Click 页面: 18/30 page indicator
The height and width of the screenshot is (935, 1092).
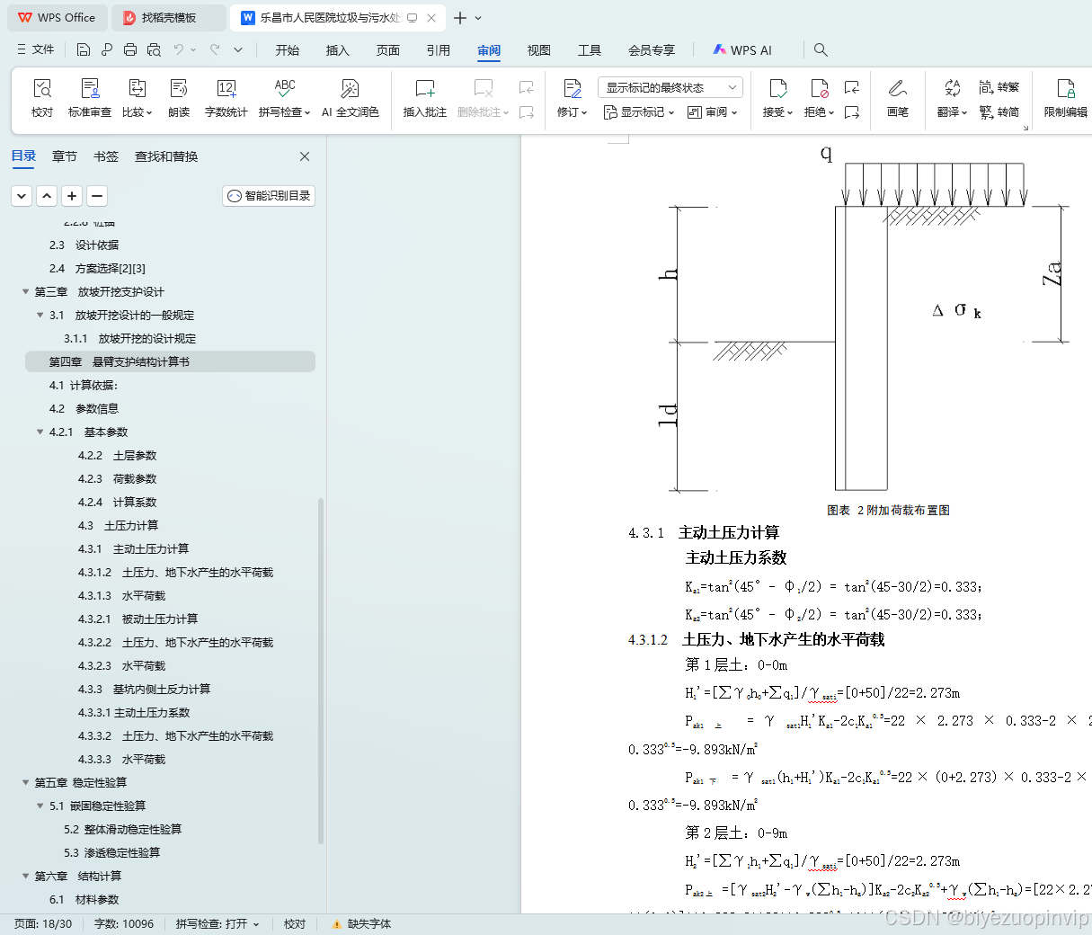[43, 923]
